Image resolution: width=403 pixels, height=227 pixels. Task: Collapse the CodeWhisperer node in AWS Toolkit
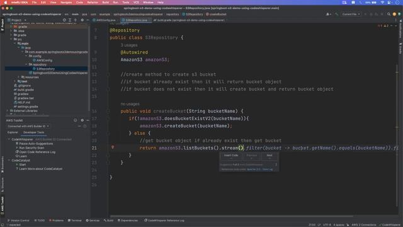tap(9, 139)
